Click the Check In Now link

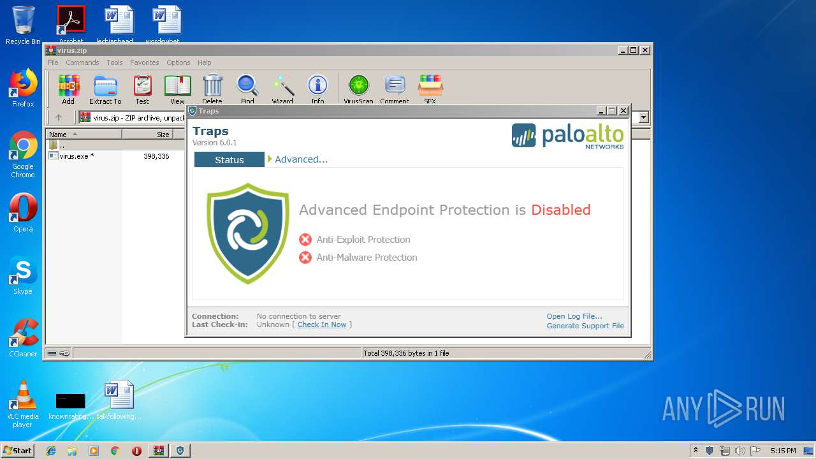tap(322, 324)
